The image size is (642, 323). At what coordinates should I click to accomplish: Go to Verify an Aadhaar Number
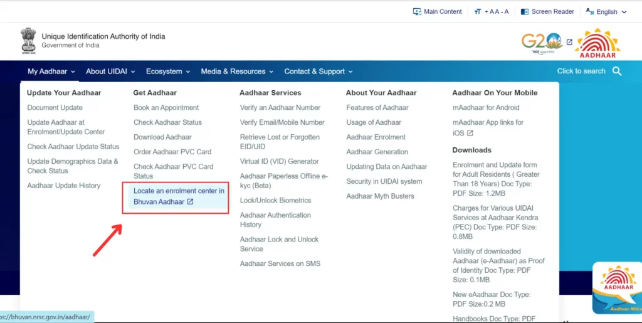click(x=280, y=107)
